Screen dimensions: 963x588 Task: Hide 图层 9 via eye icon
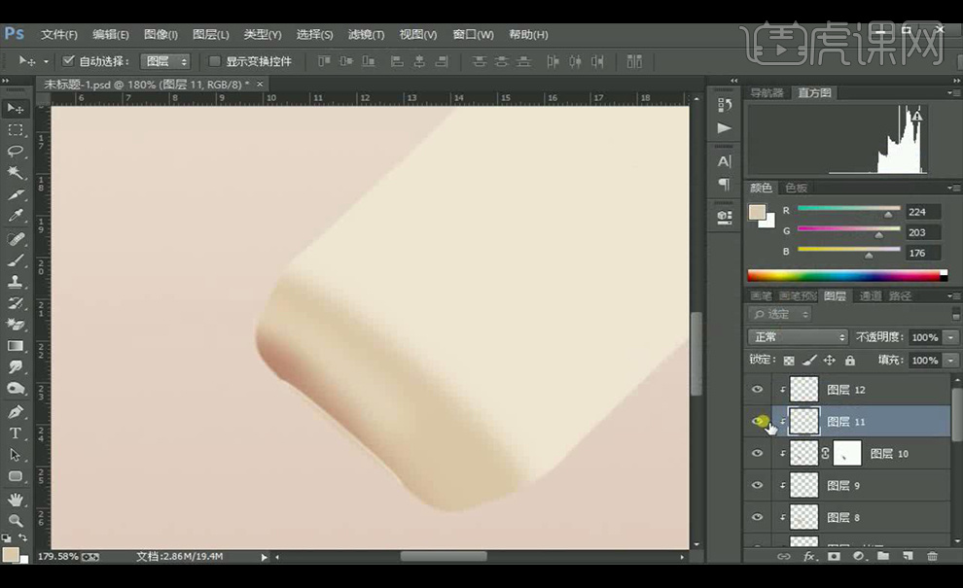(758, 485)
